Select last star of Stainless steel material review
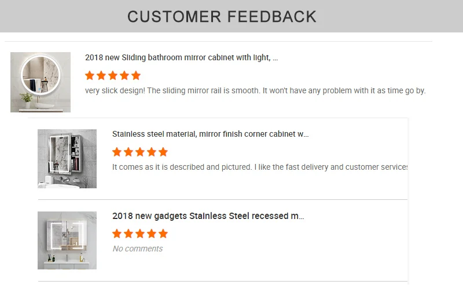Image resolution: width=463 pixels, height=292 pixels. click(x=163, y=152)
